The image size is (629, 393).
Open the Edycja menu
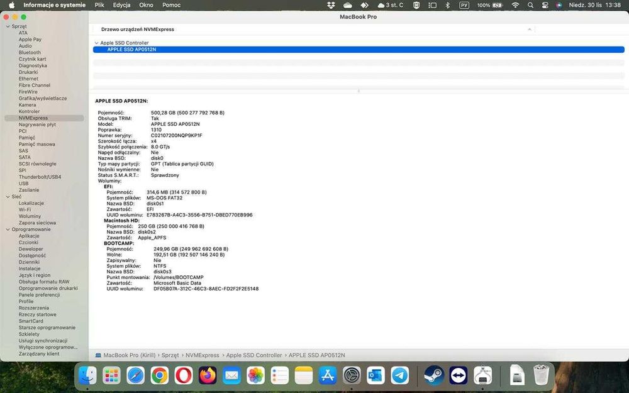click(121, 5)
